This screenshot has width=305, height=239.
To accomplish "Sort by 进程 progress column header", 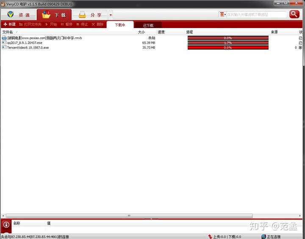I will tap(189, 32).
